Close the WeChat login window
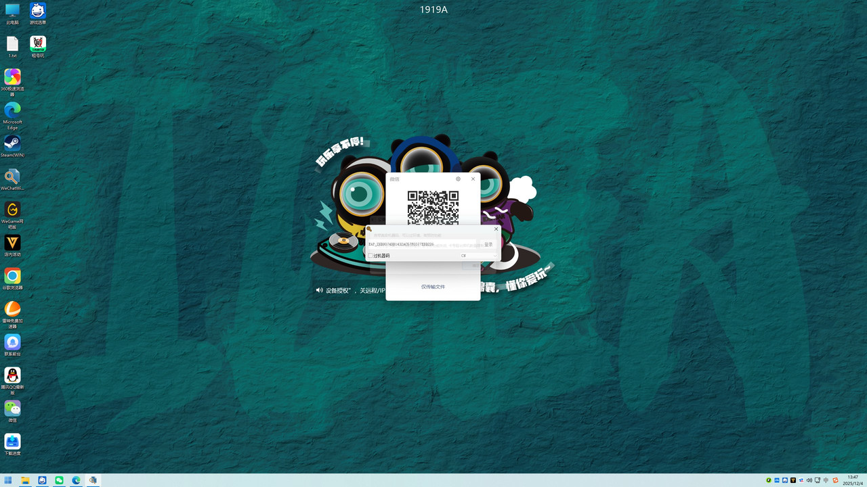The height and width of the screenshot is (487, 867). 473,179
